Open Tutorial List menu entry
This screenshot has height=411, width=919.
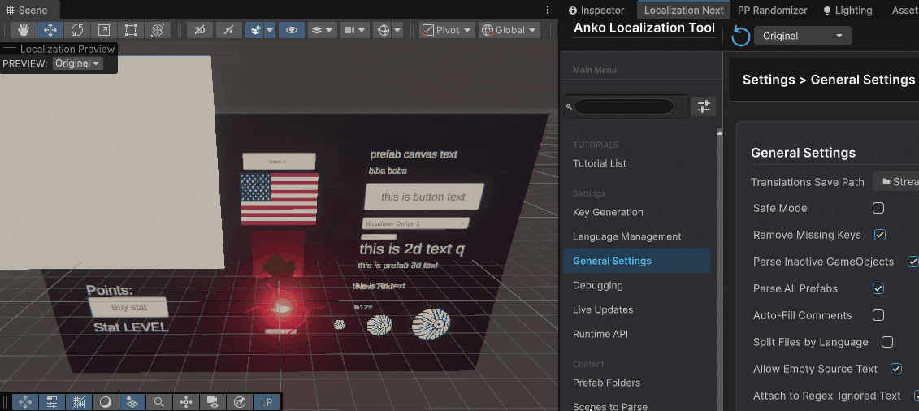pyautogui.click(x=600, y=163)
